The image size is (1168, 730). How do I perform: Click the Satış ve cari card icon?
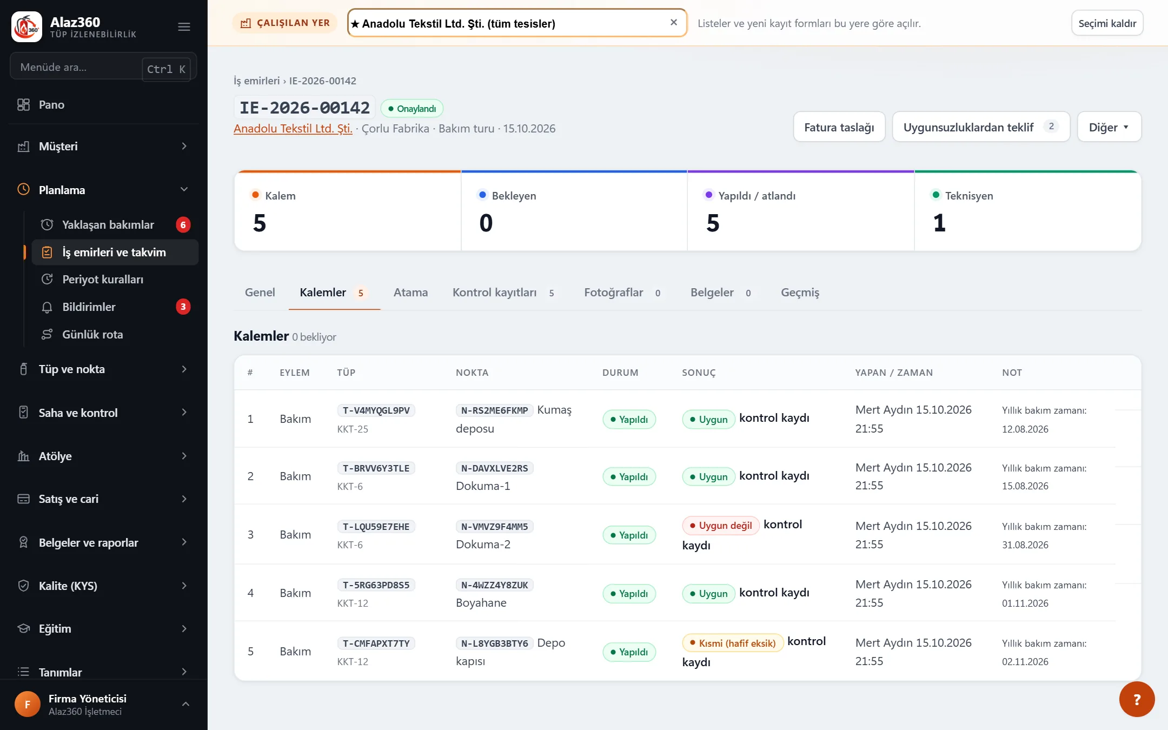click(x=23, y=499)
